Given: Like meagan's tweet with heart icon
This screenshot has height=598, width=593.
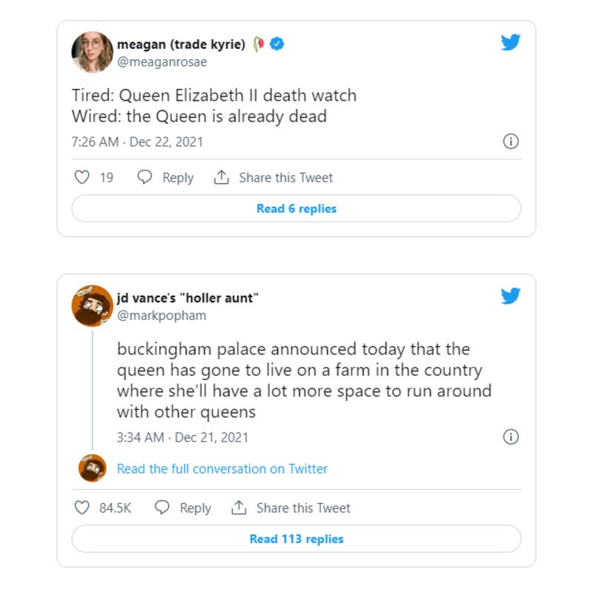Looking at the screenshot, I should [x=83, y=178].
